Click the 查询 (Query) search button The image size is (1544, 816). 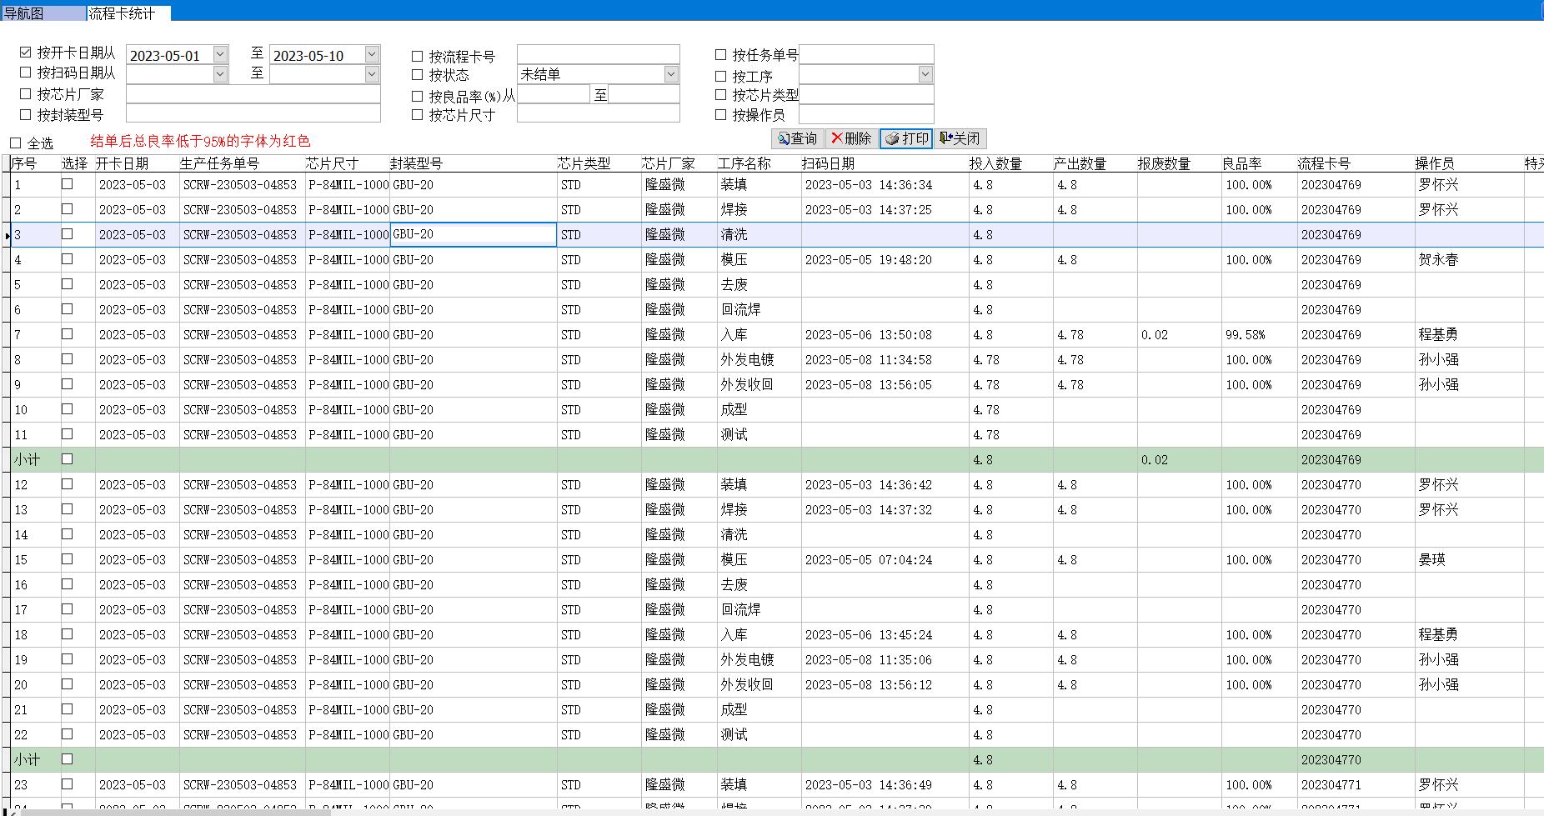click(x=798, y=138)
